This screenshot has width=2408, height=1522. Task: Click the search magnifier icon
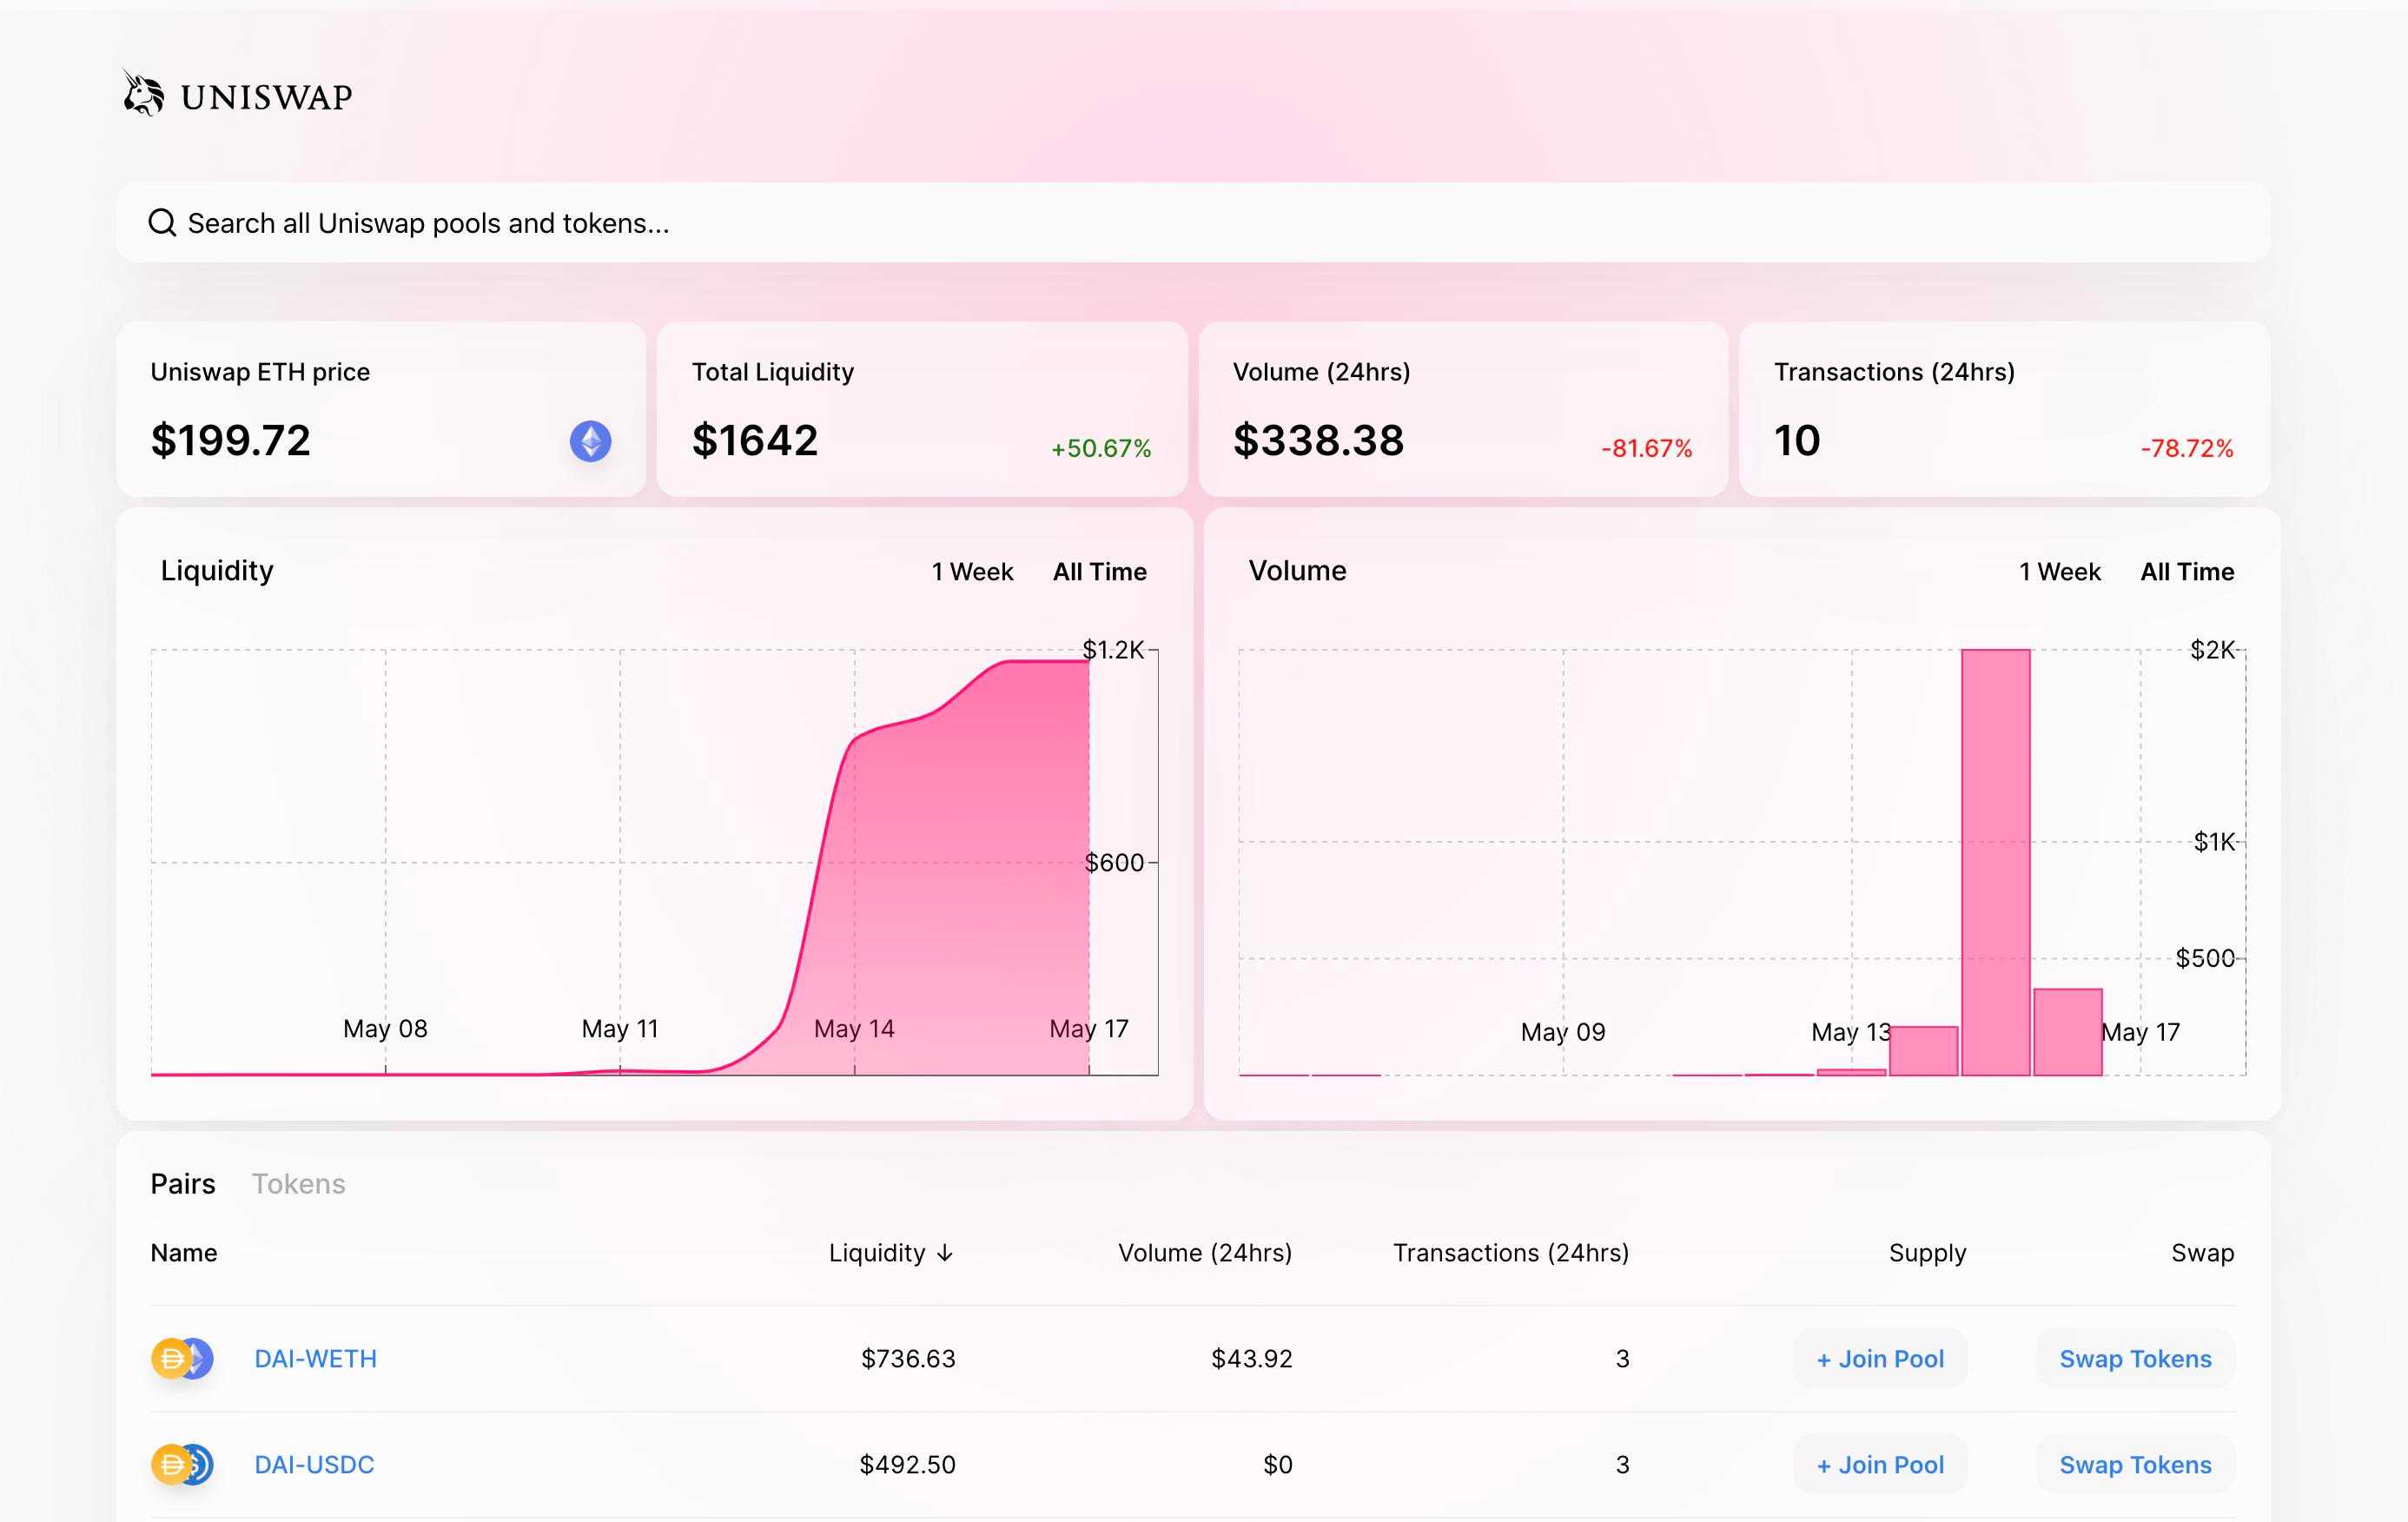click(162, 223)
